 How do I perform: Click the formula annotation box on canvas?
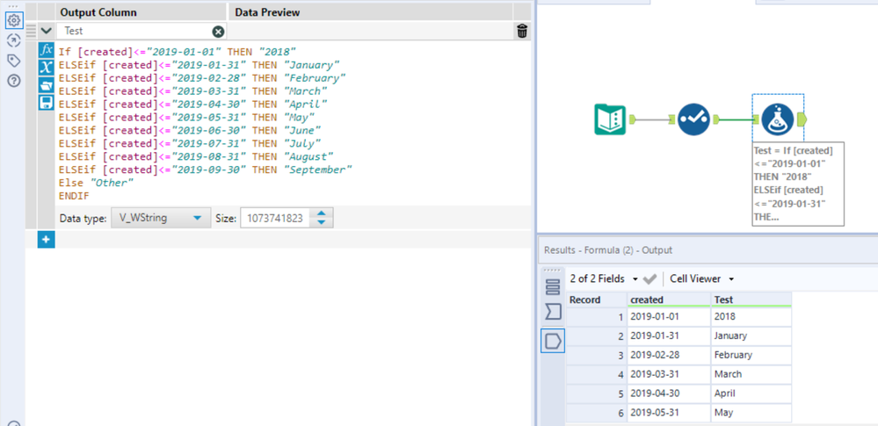pos(798,184)
